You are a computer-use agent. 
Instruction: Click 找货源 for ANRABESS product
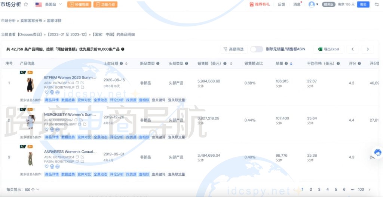coord(131,174)
